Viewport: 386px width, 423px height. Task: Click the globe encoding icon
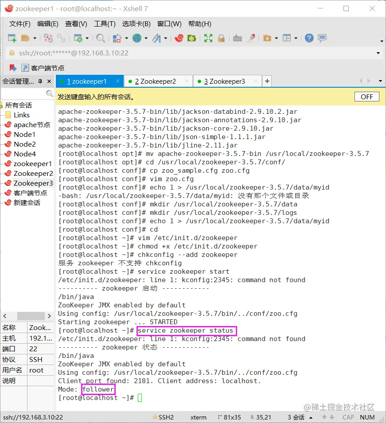137,38
